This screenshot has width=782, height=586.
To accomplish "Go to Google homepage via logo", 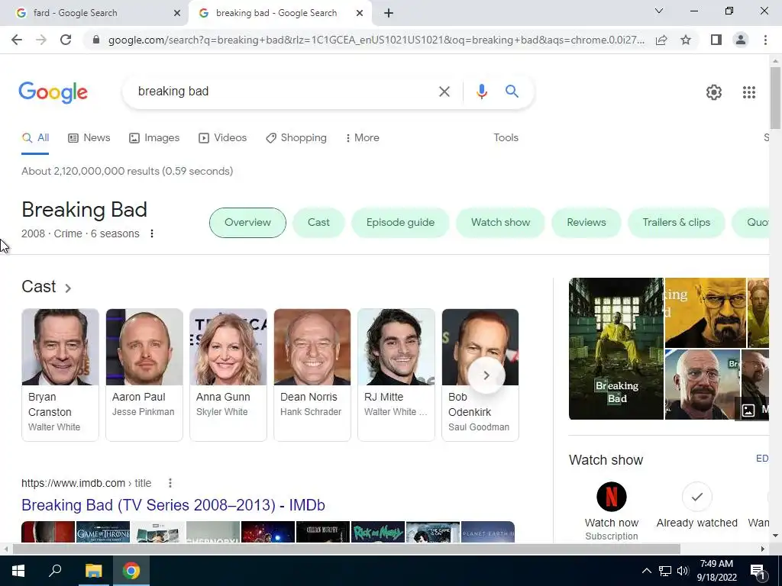I will click(53, 92).
